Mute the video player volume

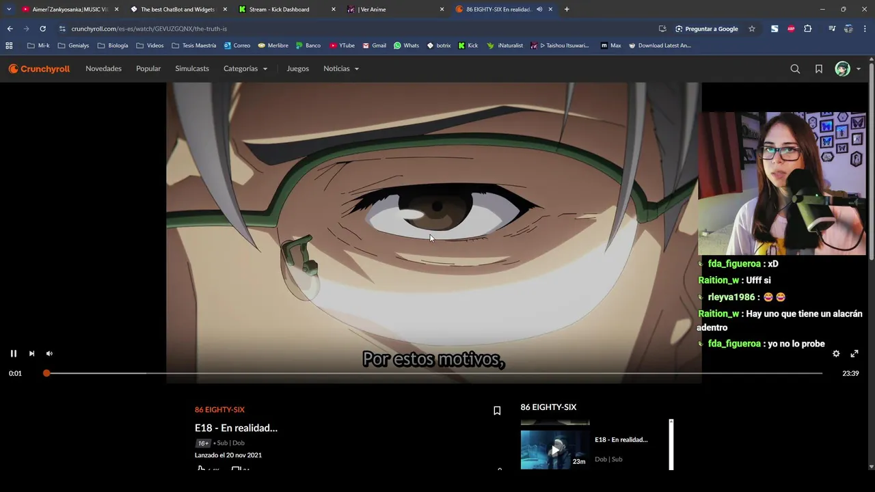point(49,353)
